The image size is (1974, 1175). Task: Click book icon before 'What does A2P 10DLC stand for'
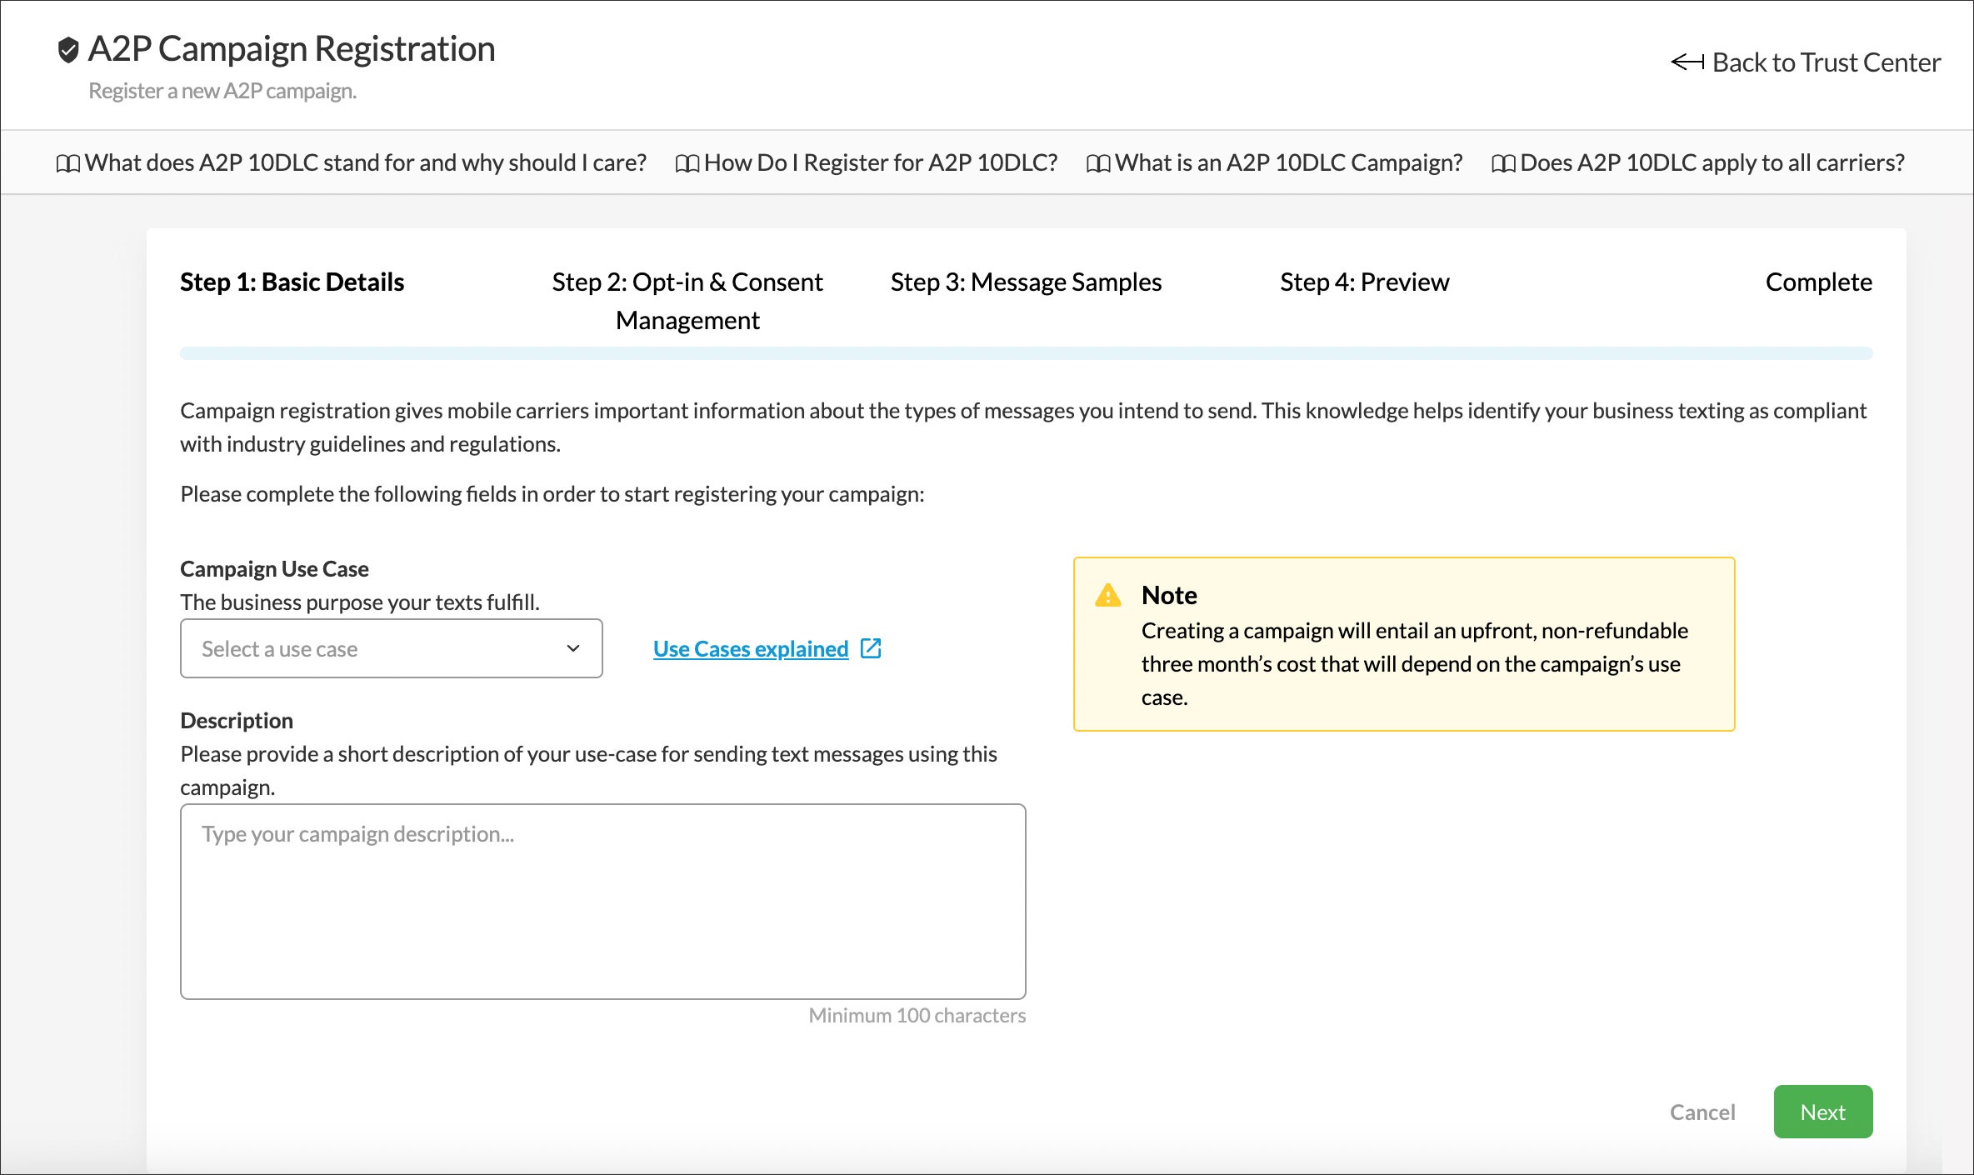coord(67,163)
